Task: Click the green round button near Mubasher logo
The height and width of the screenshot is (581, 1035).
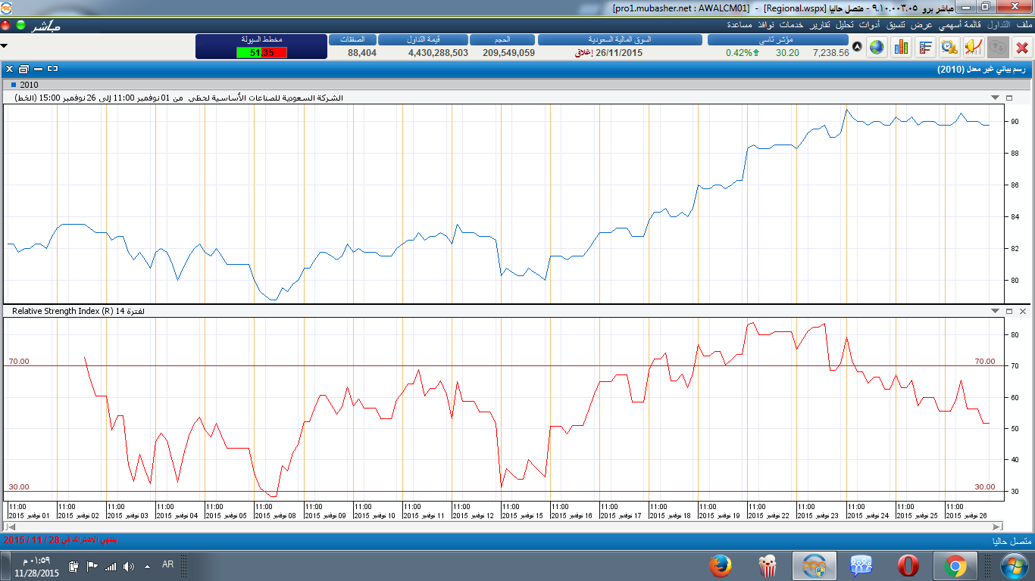Action: [x=20, y=26]
